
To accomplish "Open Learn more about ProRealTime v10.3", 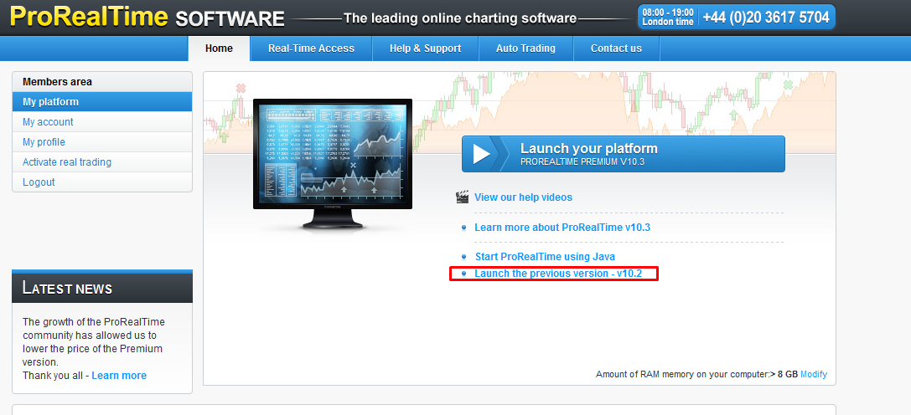I will click(x=562, y=228).
